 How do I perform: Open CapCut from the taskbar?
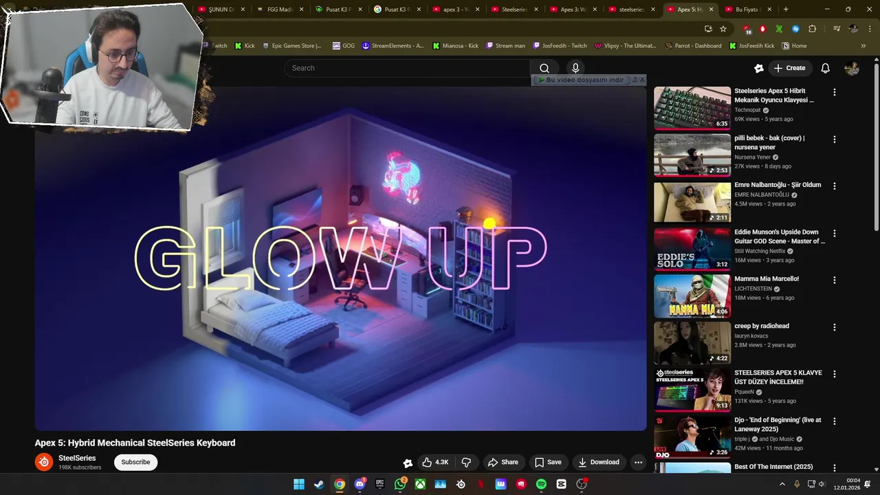[x=561, y=484]
